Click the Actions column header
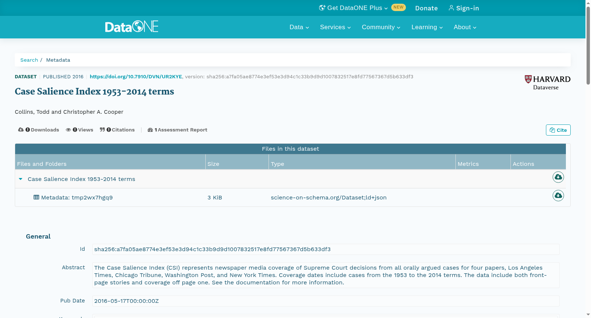Image resolution: width=591 pixels, height=318 pixels. tap(538, 162)
